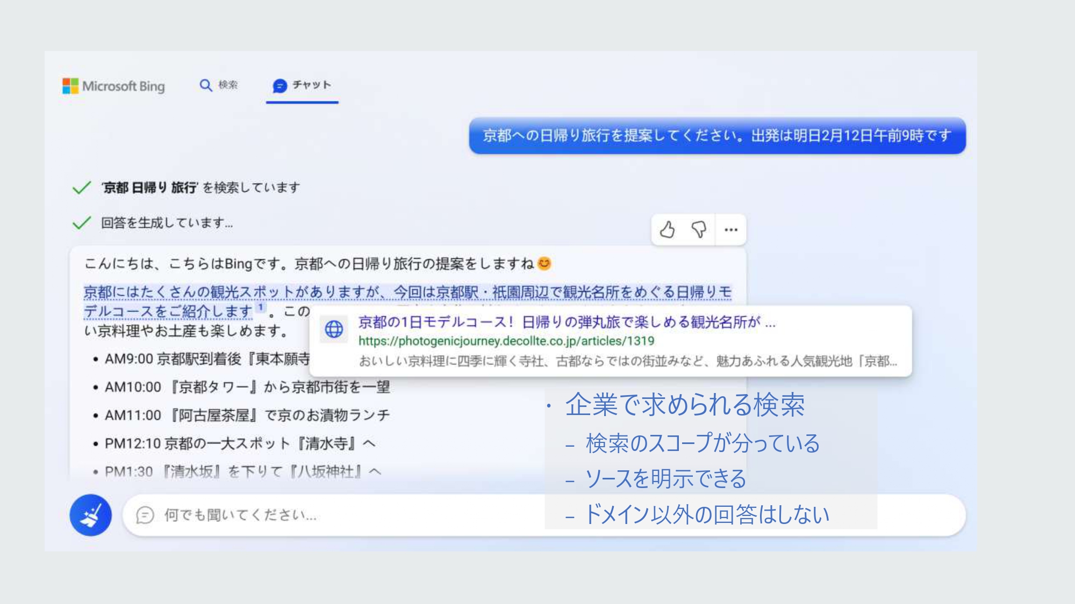The width and height of the screenshot is (1075, 604).
Task: Click the broom new topic button
Action: [90, 515]
